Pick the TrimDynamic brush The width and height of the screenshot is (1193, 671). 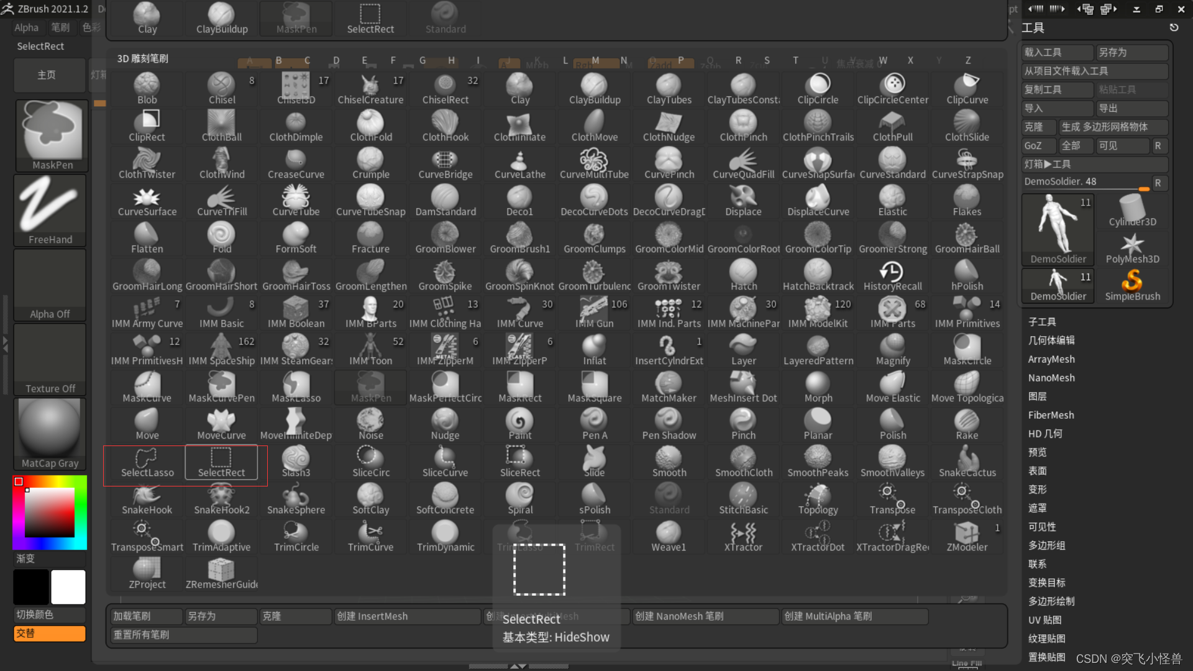[445, 537]
